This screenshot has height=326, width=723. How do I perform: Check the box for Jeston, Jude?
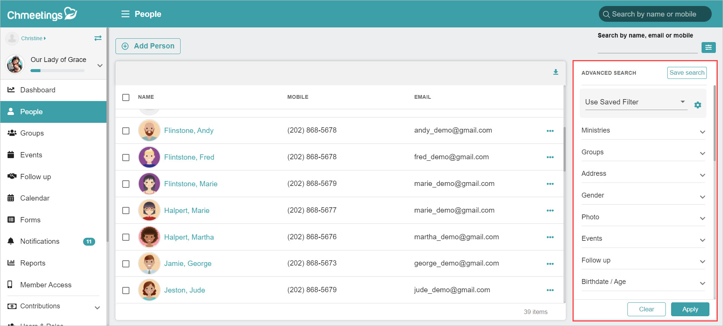(126, 290)
